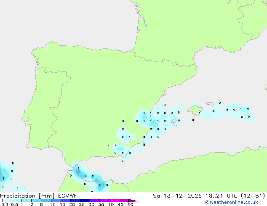The width and height of the screenshot is (267, 206).
Task: Click the "15" legend scale label
Action: [x=62, y=204]
